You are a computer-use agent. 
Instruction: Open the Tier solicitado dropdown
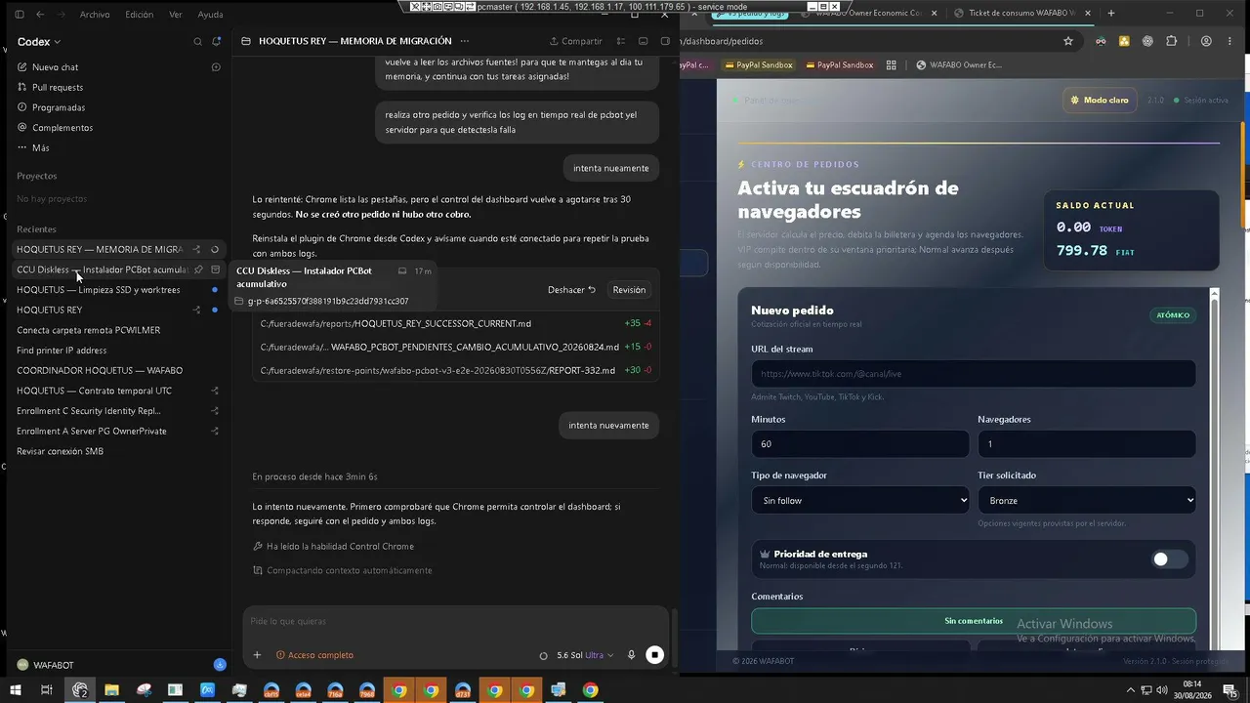click(1087, 500)
